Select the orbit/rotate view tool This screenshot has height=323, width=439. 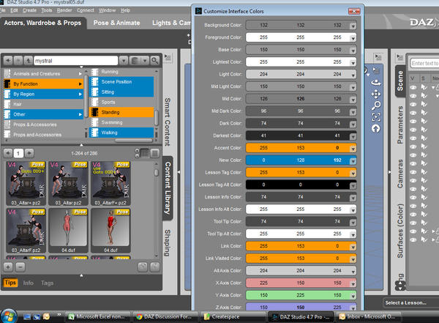(376, 83)
